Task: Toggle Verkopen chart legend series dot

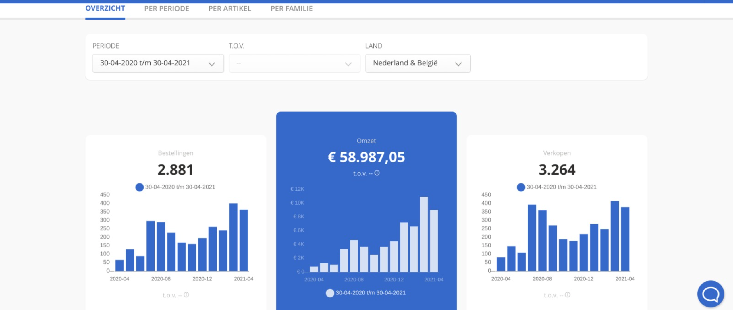Action: point(521,187)
